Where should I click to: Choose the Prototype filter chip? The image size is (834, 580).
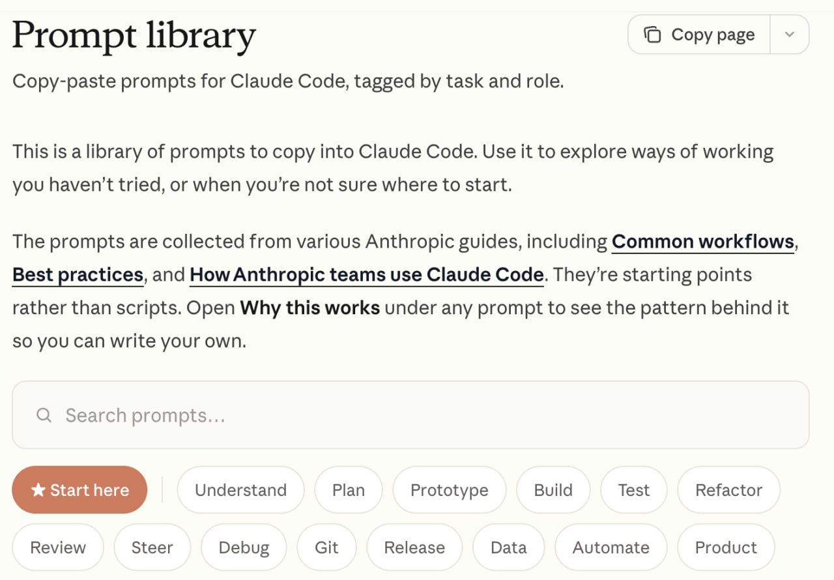point(450,490)
